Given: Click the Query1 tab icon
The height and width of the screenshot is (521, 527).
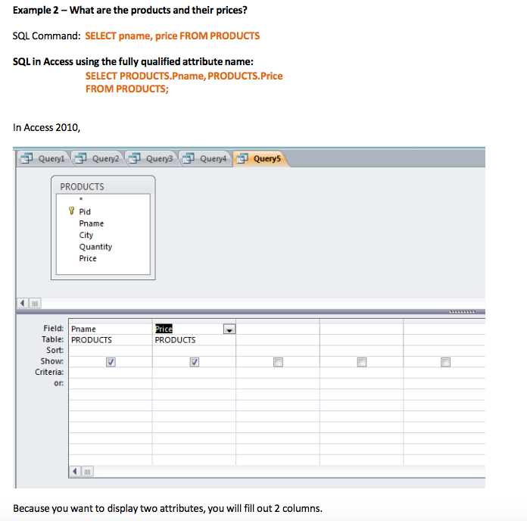Looking at the screenshot, I should 27,158.
